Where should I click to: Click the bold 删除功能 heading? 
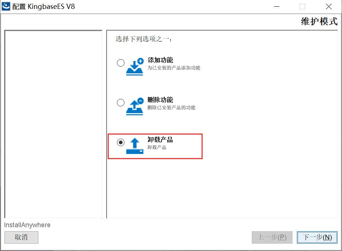(x=160, y=100)
